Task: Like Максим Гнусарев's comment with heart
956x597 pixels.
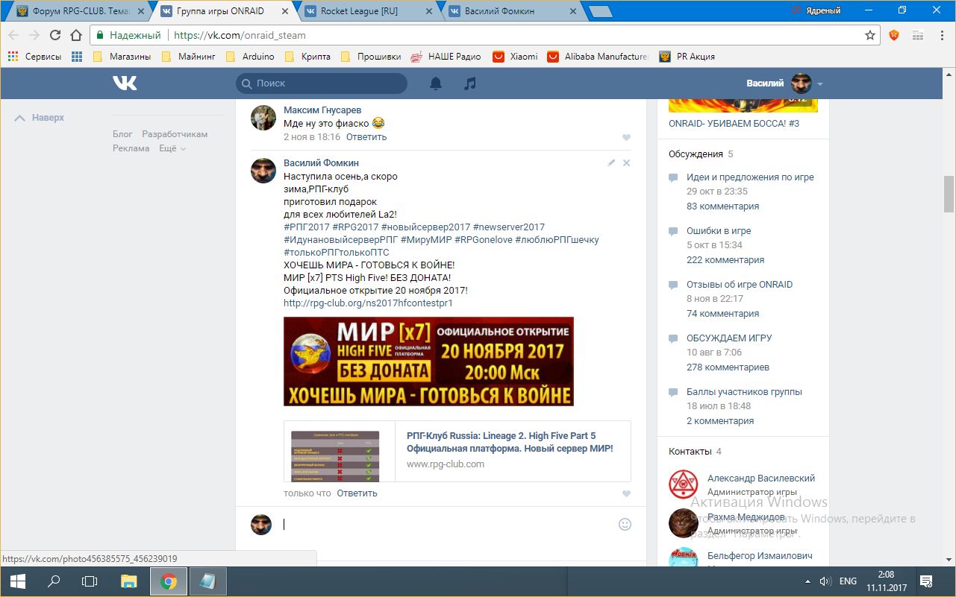Action: (x=626, y=137)
